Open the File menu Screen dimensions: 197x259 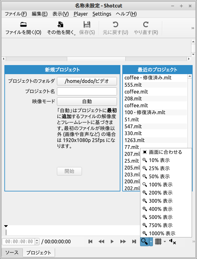(16, 14)
